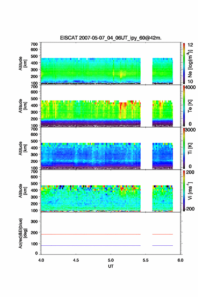This screenshot has height=297, width=198.
Task: Click the Ti color scale bar
Action: 184,148
